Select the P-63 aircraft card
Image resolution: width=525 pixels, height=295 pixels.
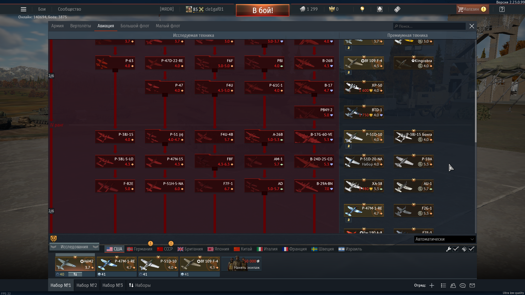click(115, 63)
